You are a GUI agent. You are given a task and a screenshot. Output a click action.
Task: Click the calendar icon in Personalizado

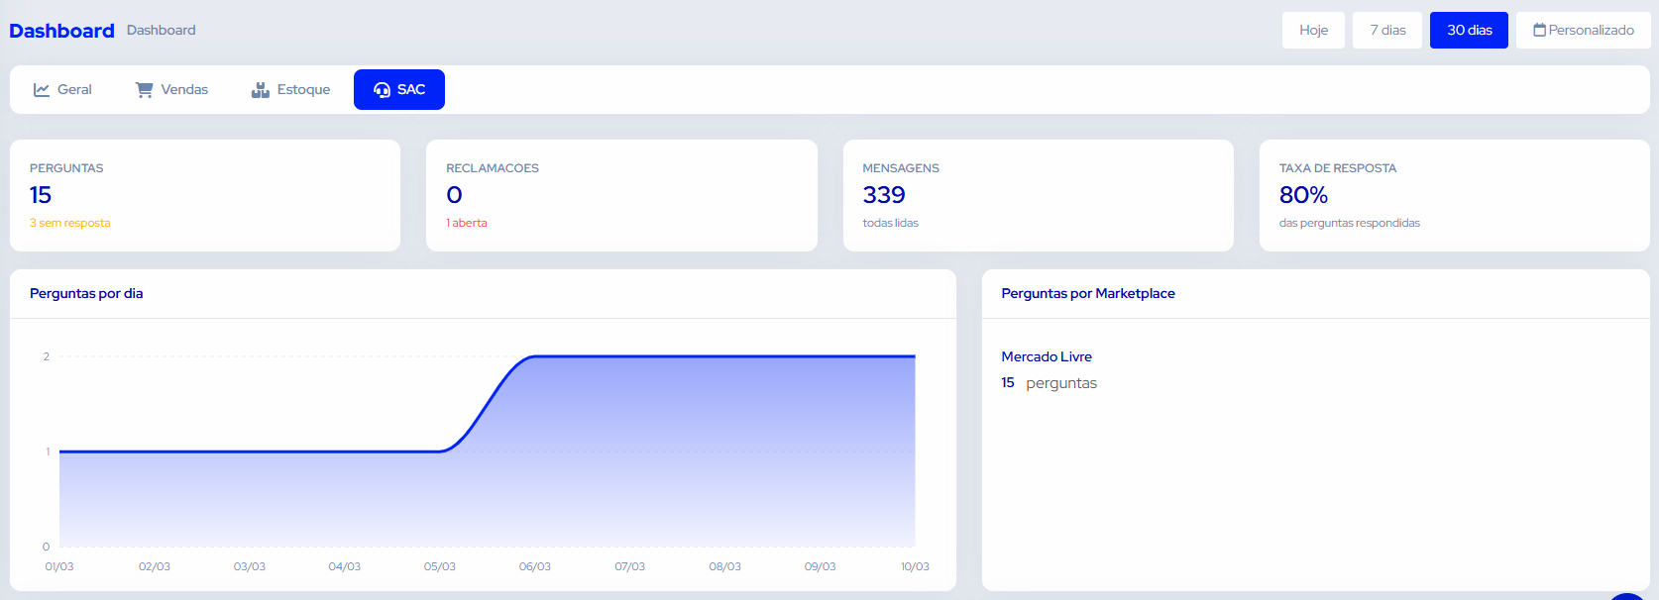(1540, 30)
